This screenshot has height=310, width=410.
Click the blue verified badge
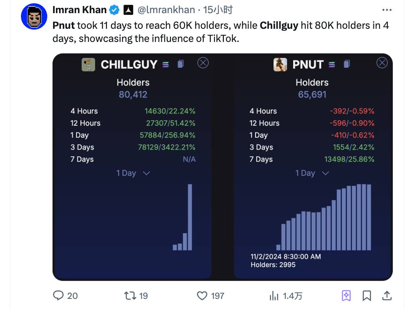click(114, 10)
